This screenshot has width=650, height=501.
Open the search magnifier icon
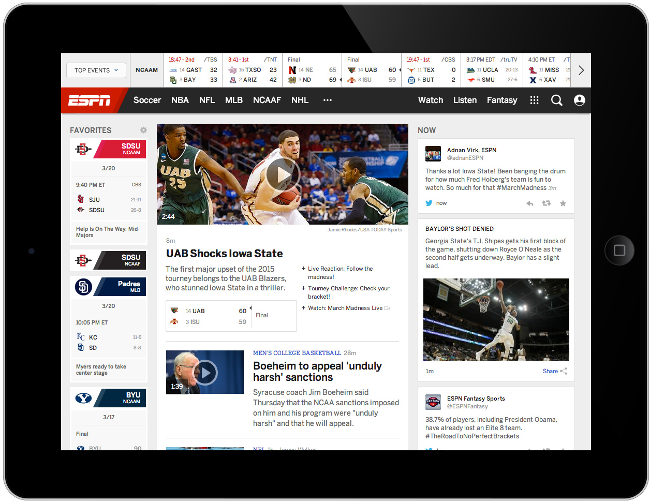(x=557, y=100)
